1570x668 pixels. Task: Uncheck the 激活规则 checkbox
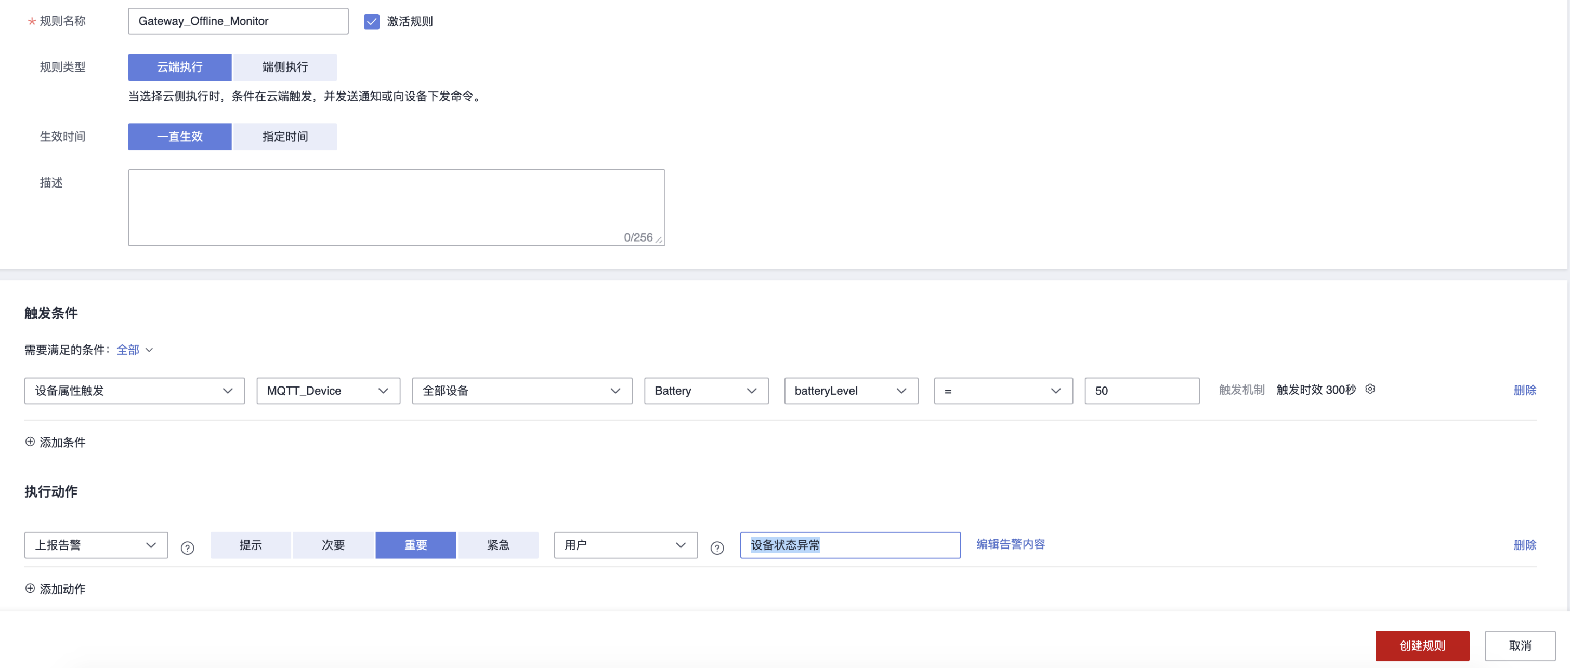pyautogui.click(x=371, y=21)
